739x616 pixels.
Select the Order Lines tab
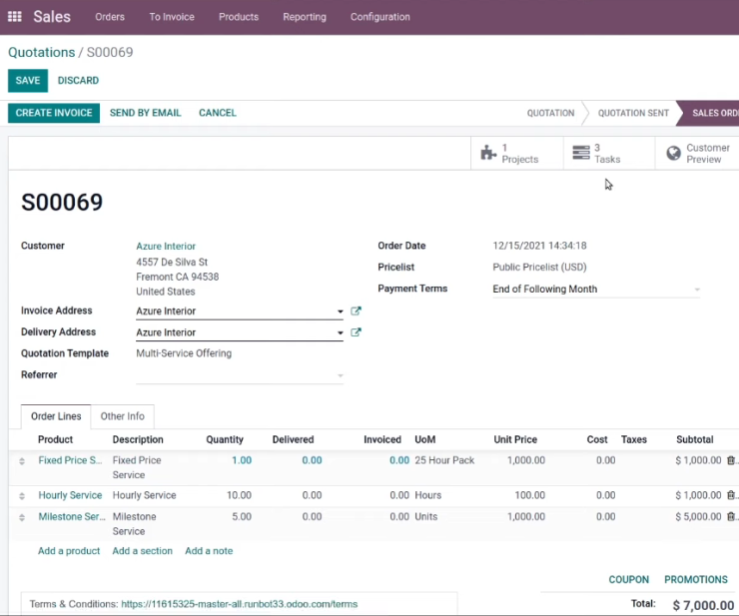coord(56,416)
